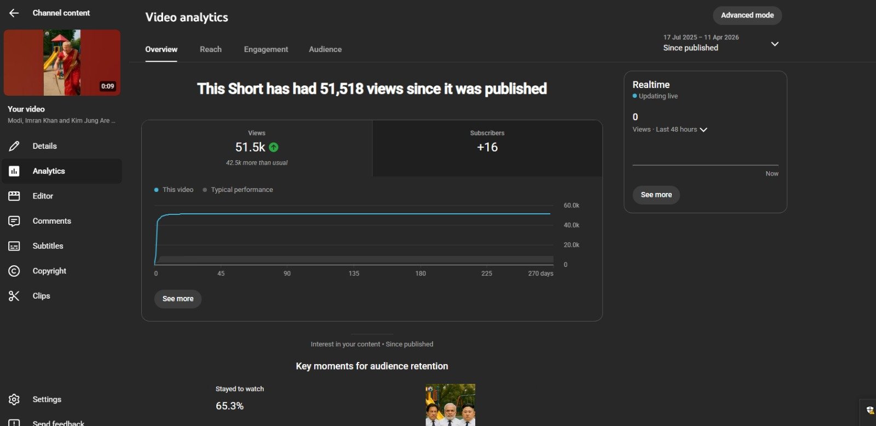876x426 pixels.
Task: Click the back arrow beside Channel content
Action: (x=14, y=13)
